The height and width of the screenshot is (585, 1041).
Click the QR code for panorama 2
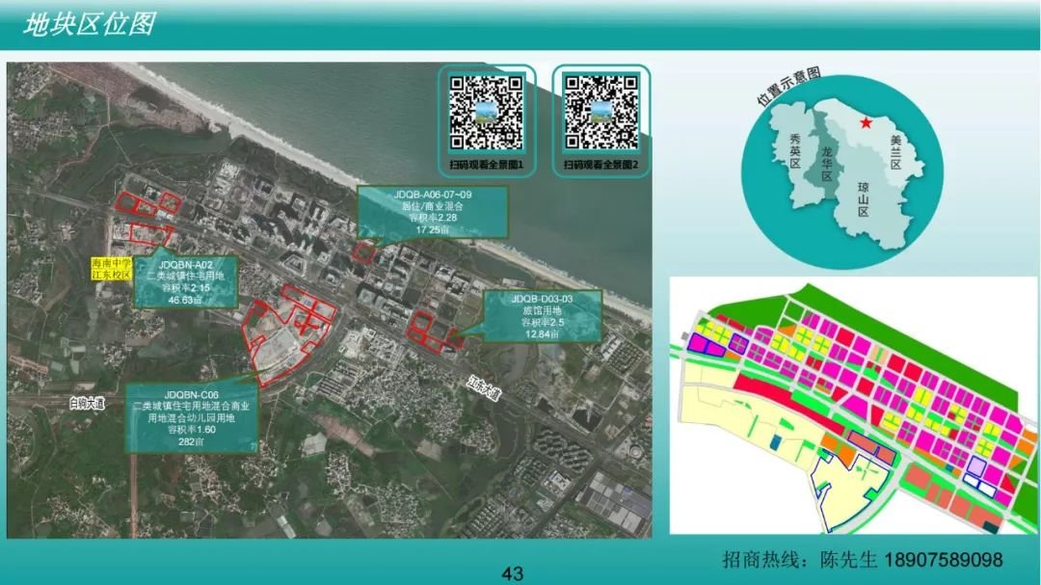click(601, 111)
